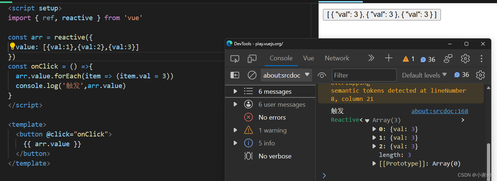Click the preview button showing val array

click(382, 15)
